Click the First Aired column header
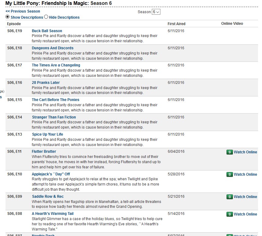Screen dimensions: 262x236 coord(176,24)
